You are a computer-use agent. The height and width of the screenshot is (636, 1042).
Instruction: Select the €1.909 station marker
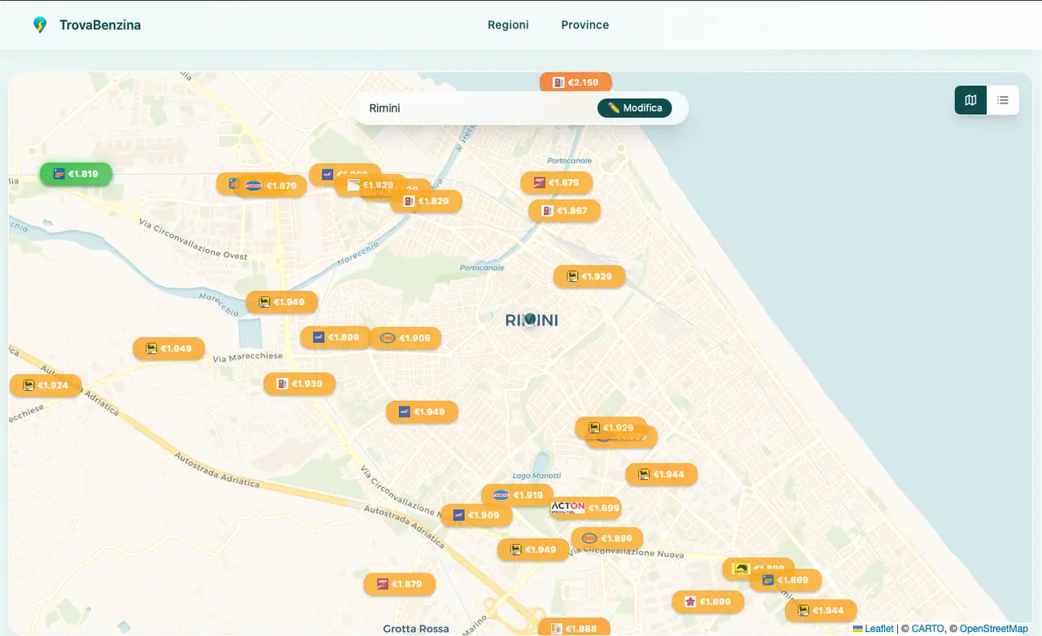coord(476,515)
